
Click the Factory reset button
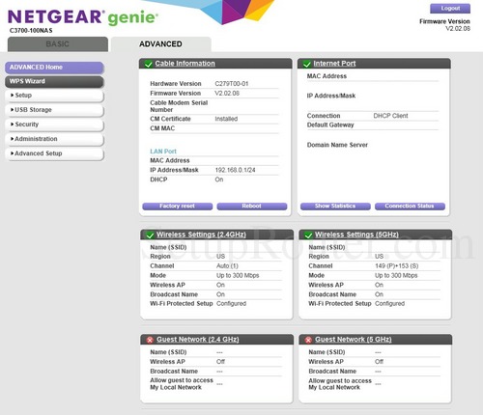178,207
